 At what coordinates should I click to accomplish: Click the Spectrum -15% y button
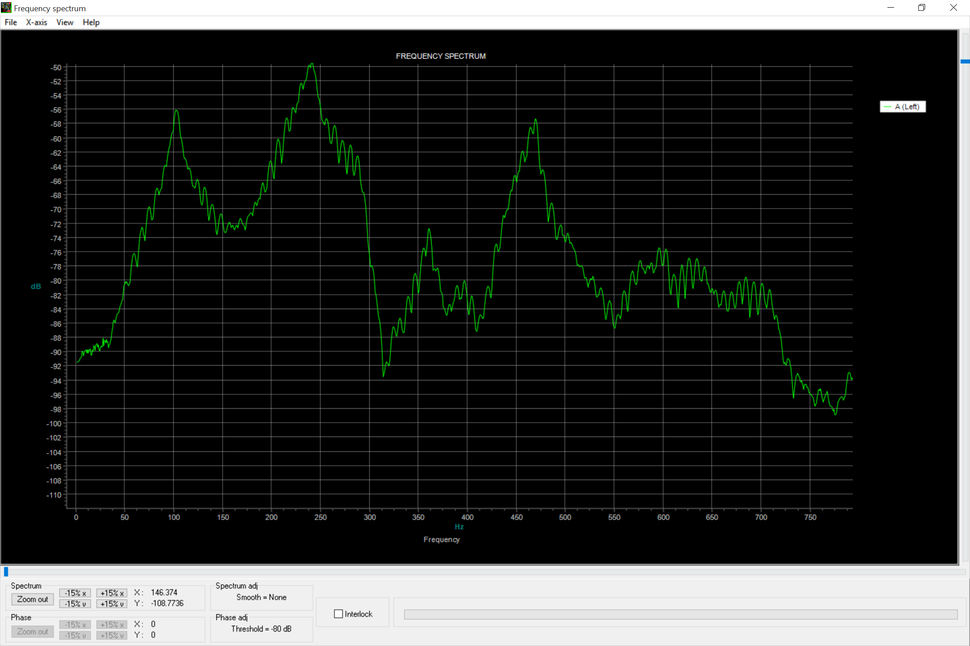coord(75,604)
